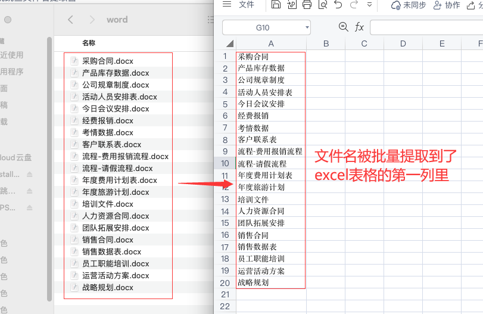The image size is (483, 314).
Task: Expand the quick access toolbar dropdown arrow
Action: tap(370, 5)
